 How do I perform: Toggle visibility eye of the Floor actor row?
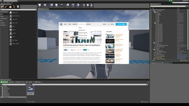pyautogui.click(x=151, y=16)
